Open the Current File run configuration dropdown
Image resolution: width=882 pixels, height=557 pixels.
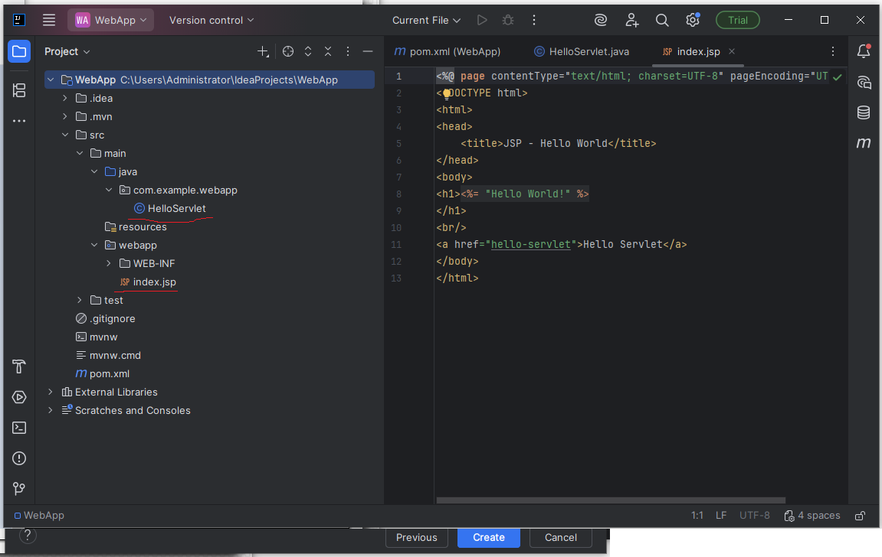pos(426,21)
